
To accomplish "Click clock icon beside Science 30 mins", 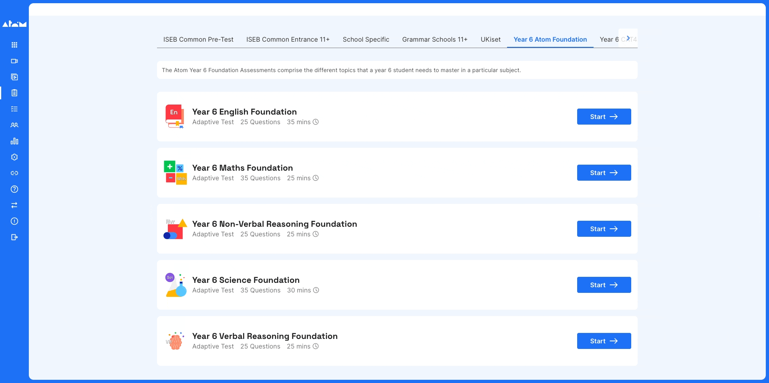I will click(x=316, y=290).
